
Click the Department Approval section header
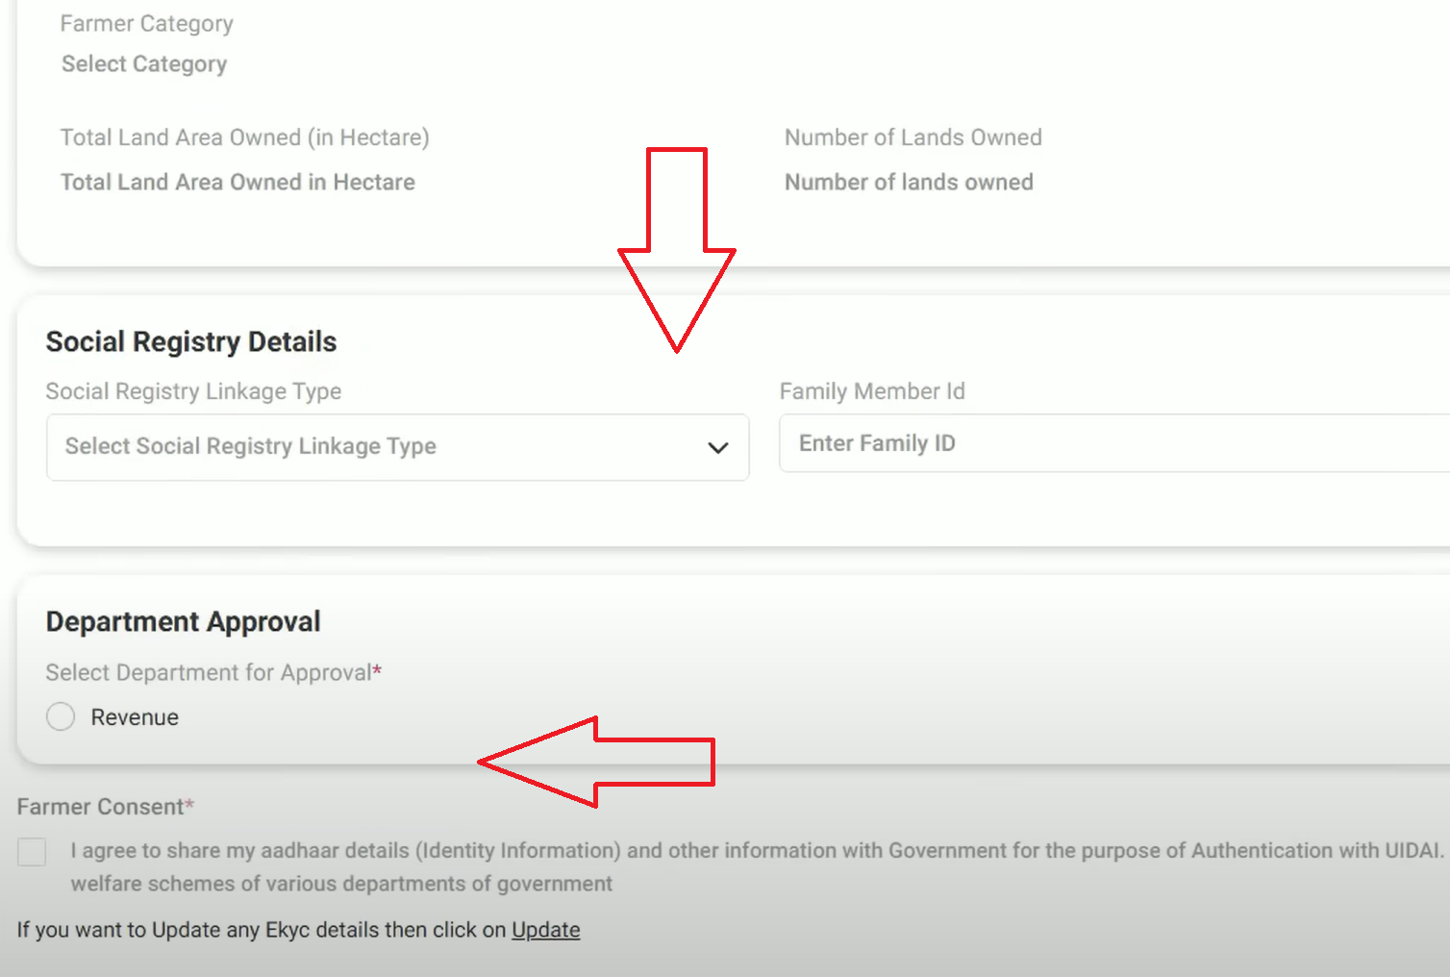pos(183,621)
